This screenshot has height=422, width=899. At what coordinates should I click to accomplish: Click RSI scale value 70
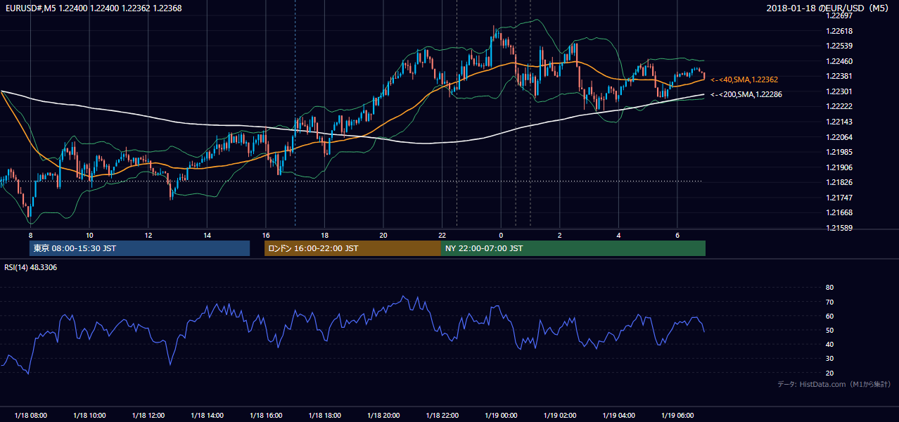click(829, 302)
